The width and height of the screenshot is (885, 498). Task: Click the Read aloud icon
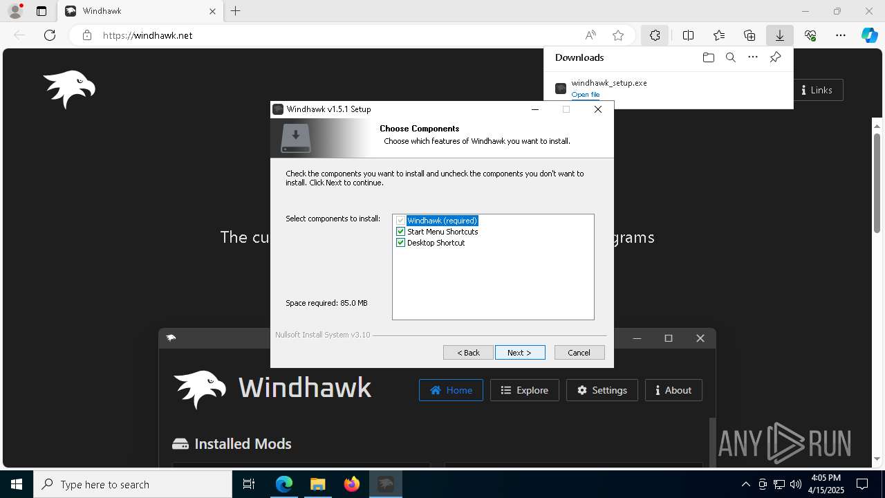click(590, 35)
